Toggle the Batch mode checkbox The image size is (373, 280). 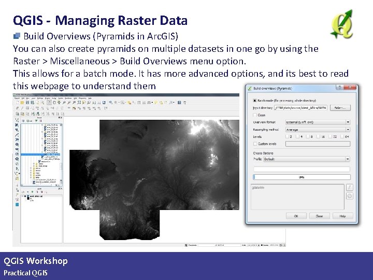[x=255, y=101]
